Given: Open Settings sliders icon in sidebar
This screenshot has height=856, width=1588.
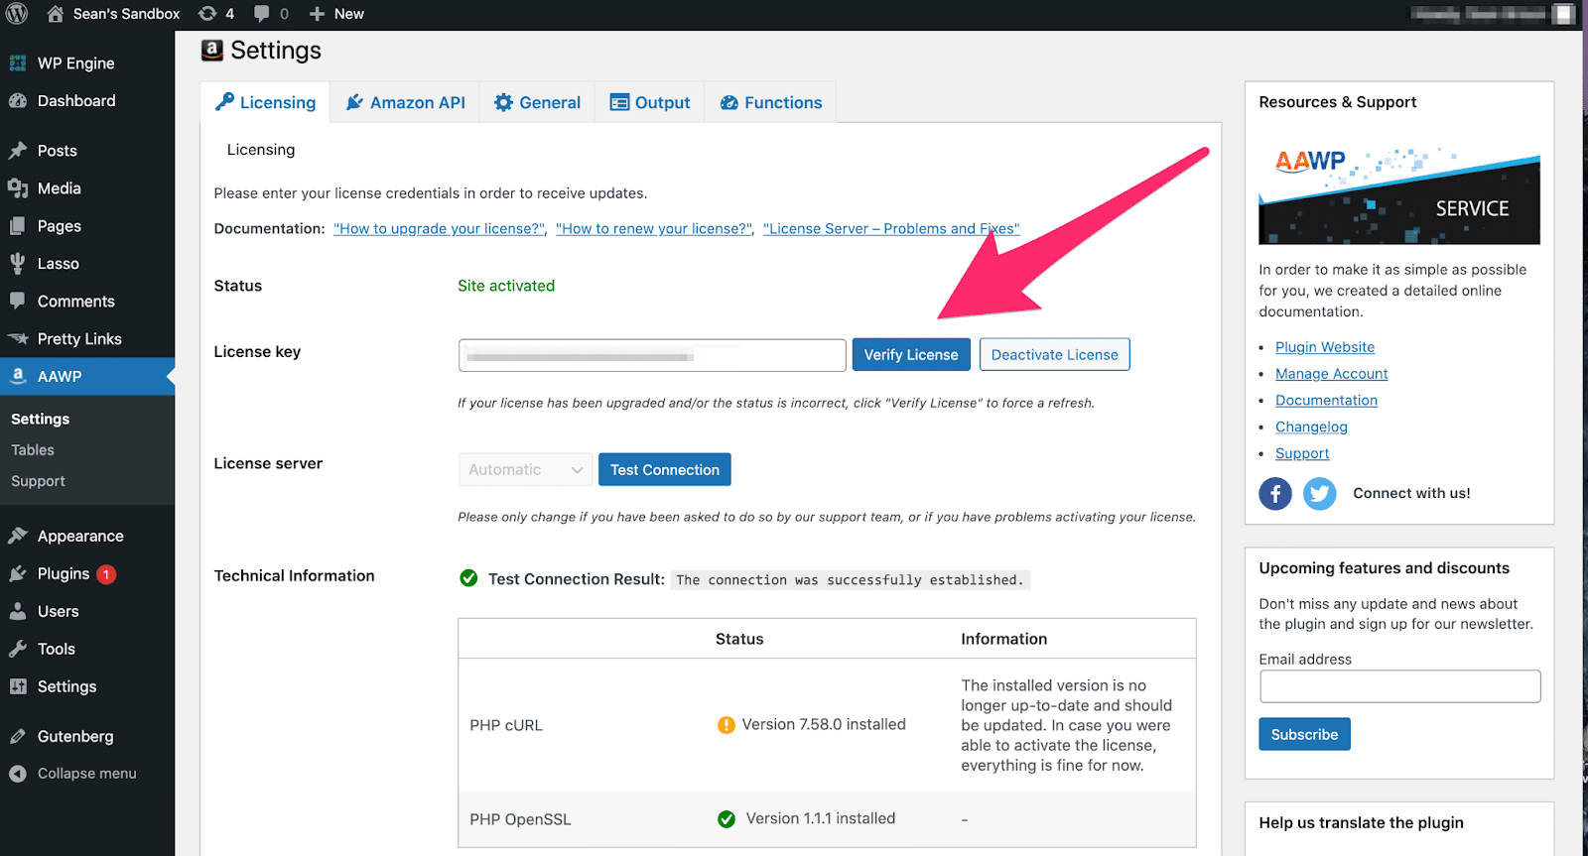Looking at the screenshot, I should [x=18, y=687].
